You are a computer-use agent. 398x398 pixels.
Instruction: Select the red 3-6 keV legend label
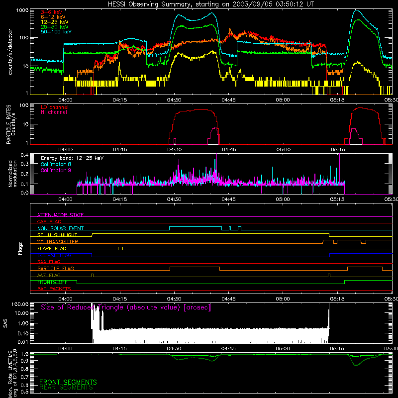point(52,12)
